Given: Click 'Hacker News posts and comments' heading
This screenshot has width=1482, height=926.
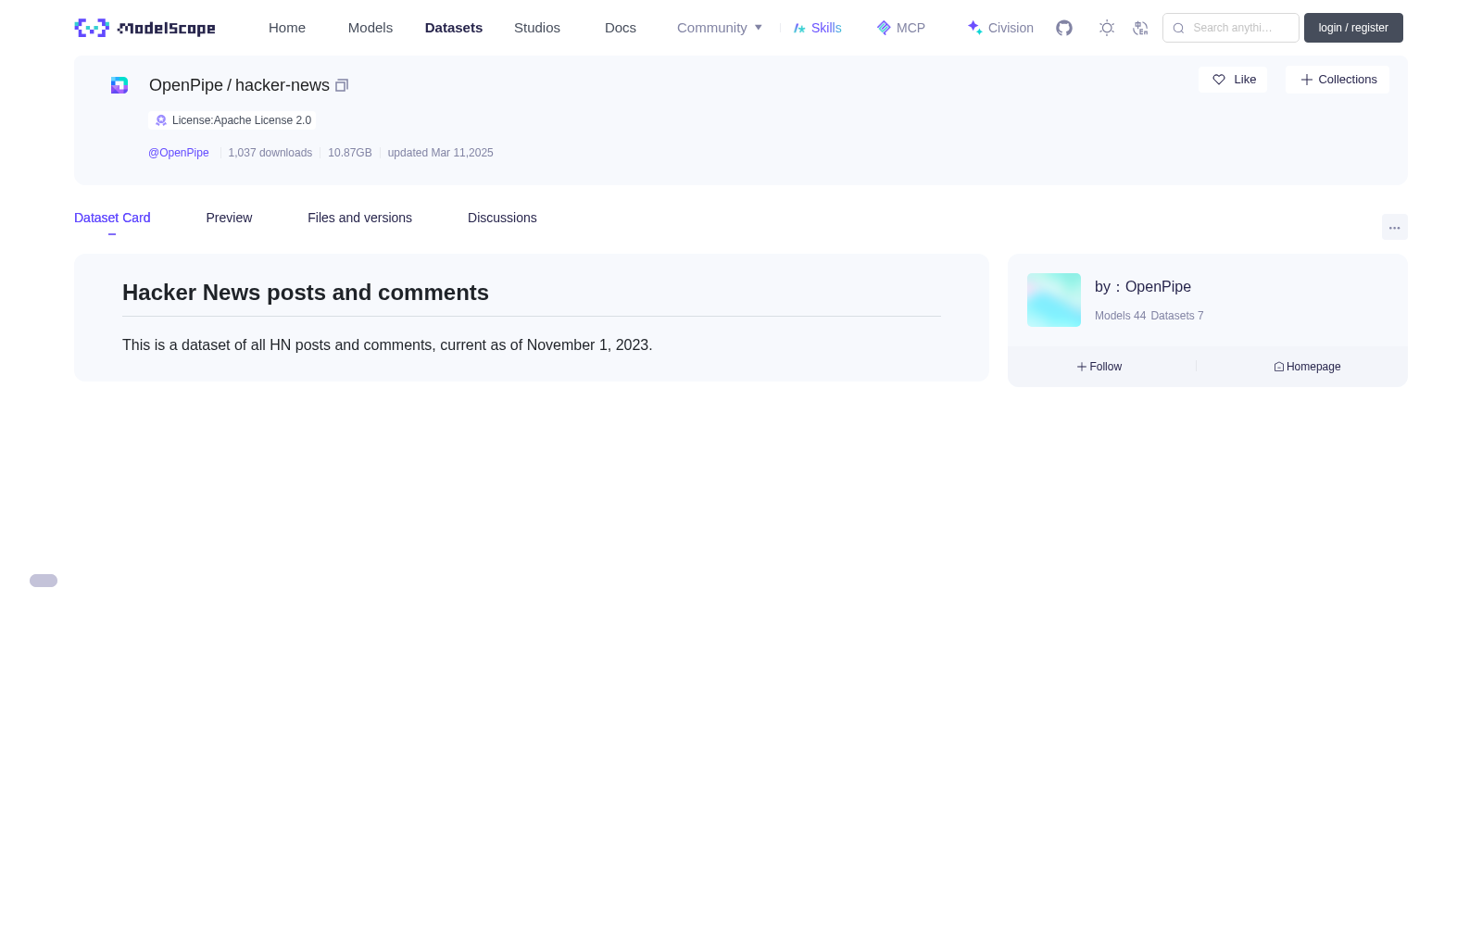Looking at the screenshot, I should point(306,293).
